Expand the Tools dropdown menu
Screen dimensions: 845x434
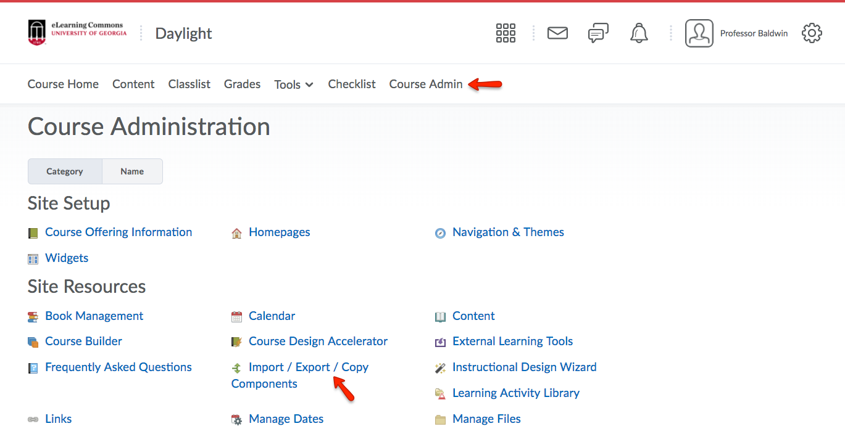[294, 84]
